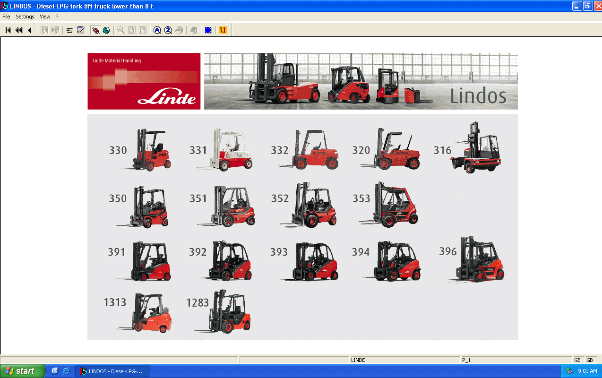Click the circled number 2 search icon
602x378 pixels.
[168, 30]
